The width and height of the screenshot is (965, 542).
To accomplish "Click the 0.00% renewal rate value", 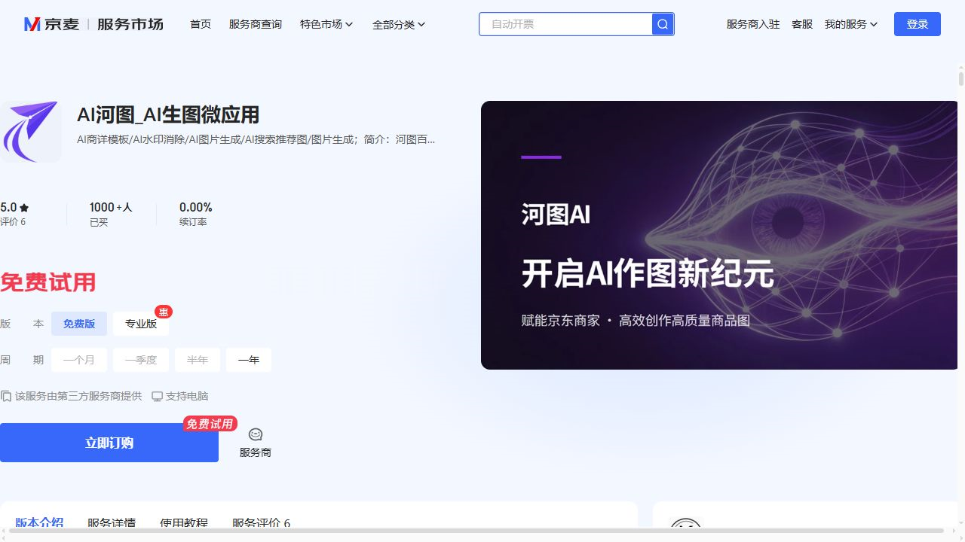I will coord(196,207).
